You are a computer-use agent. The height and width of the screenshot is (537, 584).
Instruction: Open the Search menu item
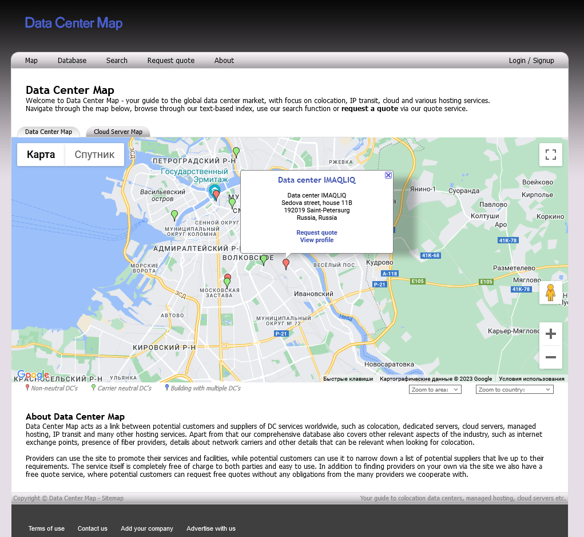(x=117, y=60)
